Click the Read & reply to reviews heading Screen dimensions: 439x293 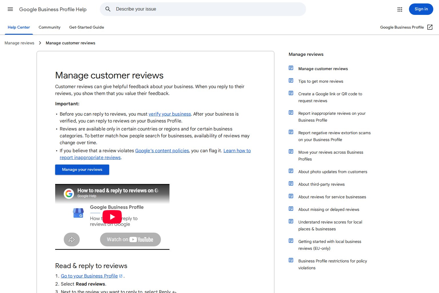(x=91, y=266)
